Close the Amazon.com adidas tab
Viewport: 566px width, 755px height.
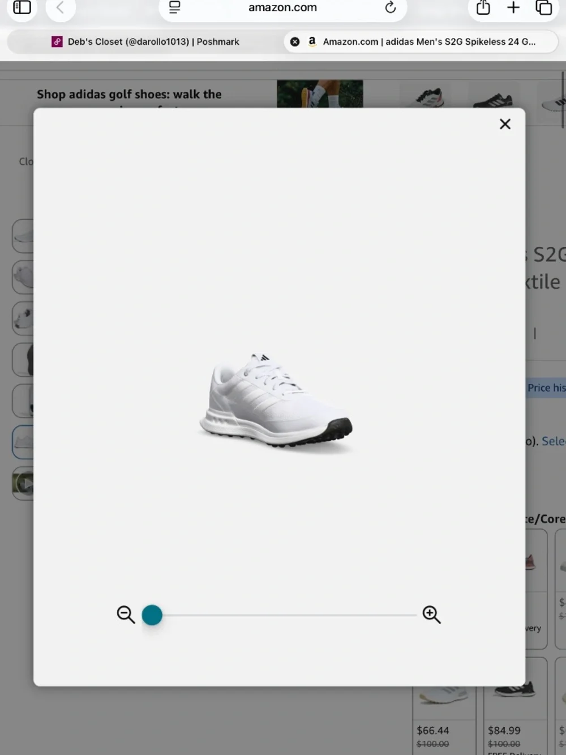[295, 41]
